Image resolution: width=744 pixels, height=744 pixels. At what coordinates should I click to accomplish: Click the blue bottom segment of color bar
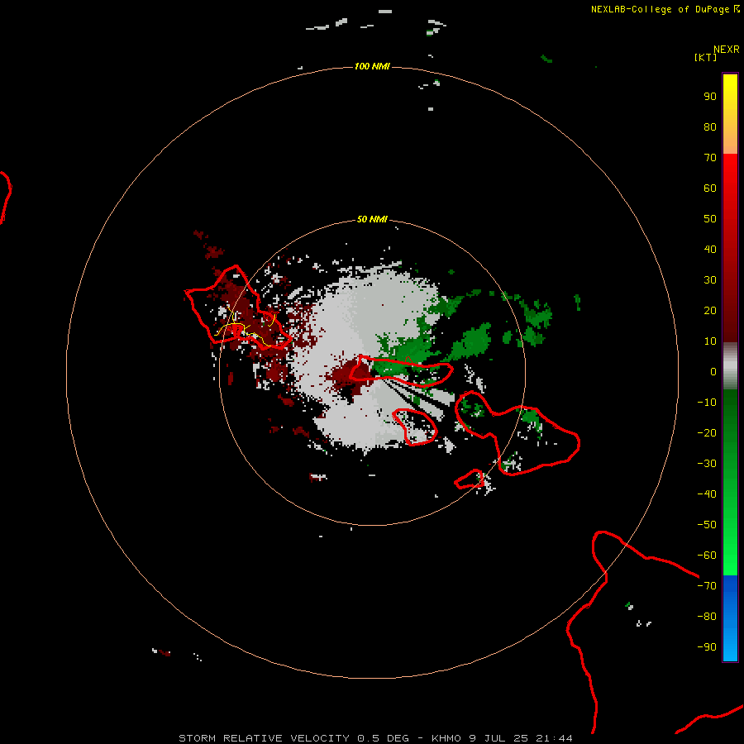[x=730, y=618]
